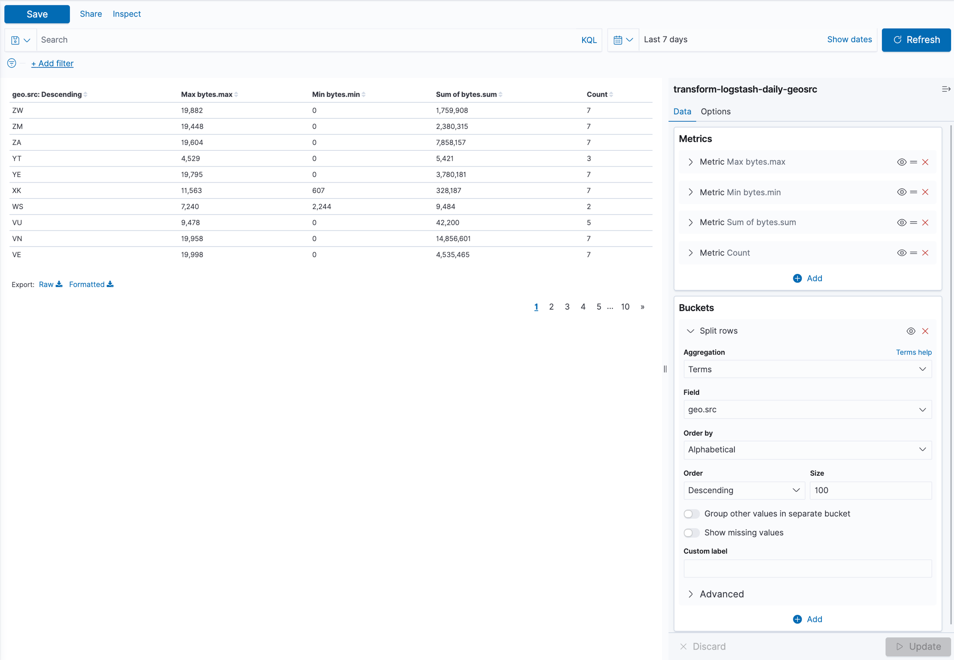Click the Custom label input field
This screenshot has height=660, width=954.
point(807,569)
